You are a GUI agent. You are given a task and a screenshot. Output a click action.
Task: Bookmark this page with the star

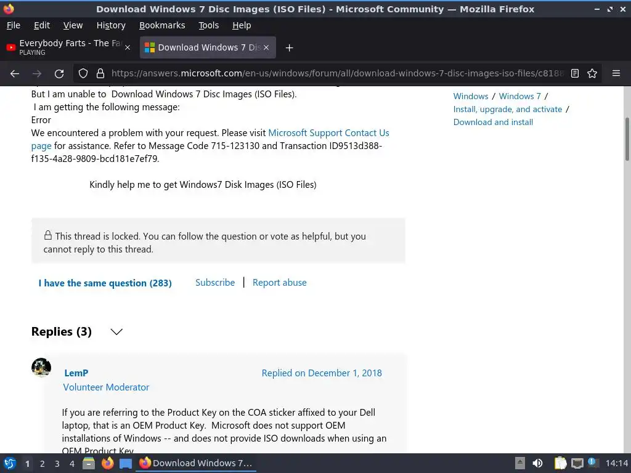[592, 74]
